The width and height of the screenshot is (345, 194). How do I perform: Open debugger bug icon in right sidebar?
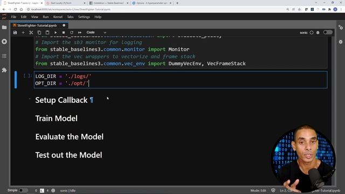341,42
